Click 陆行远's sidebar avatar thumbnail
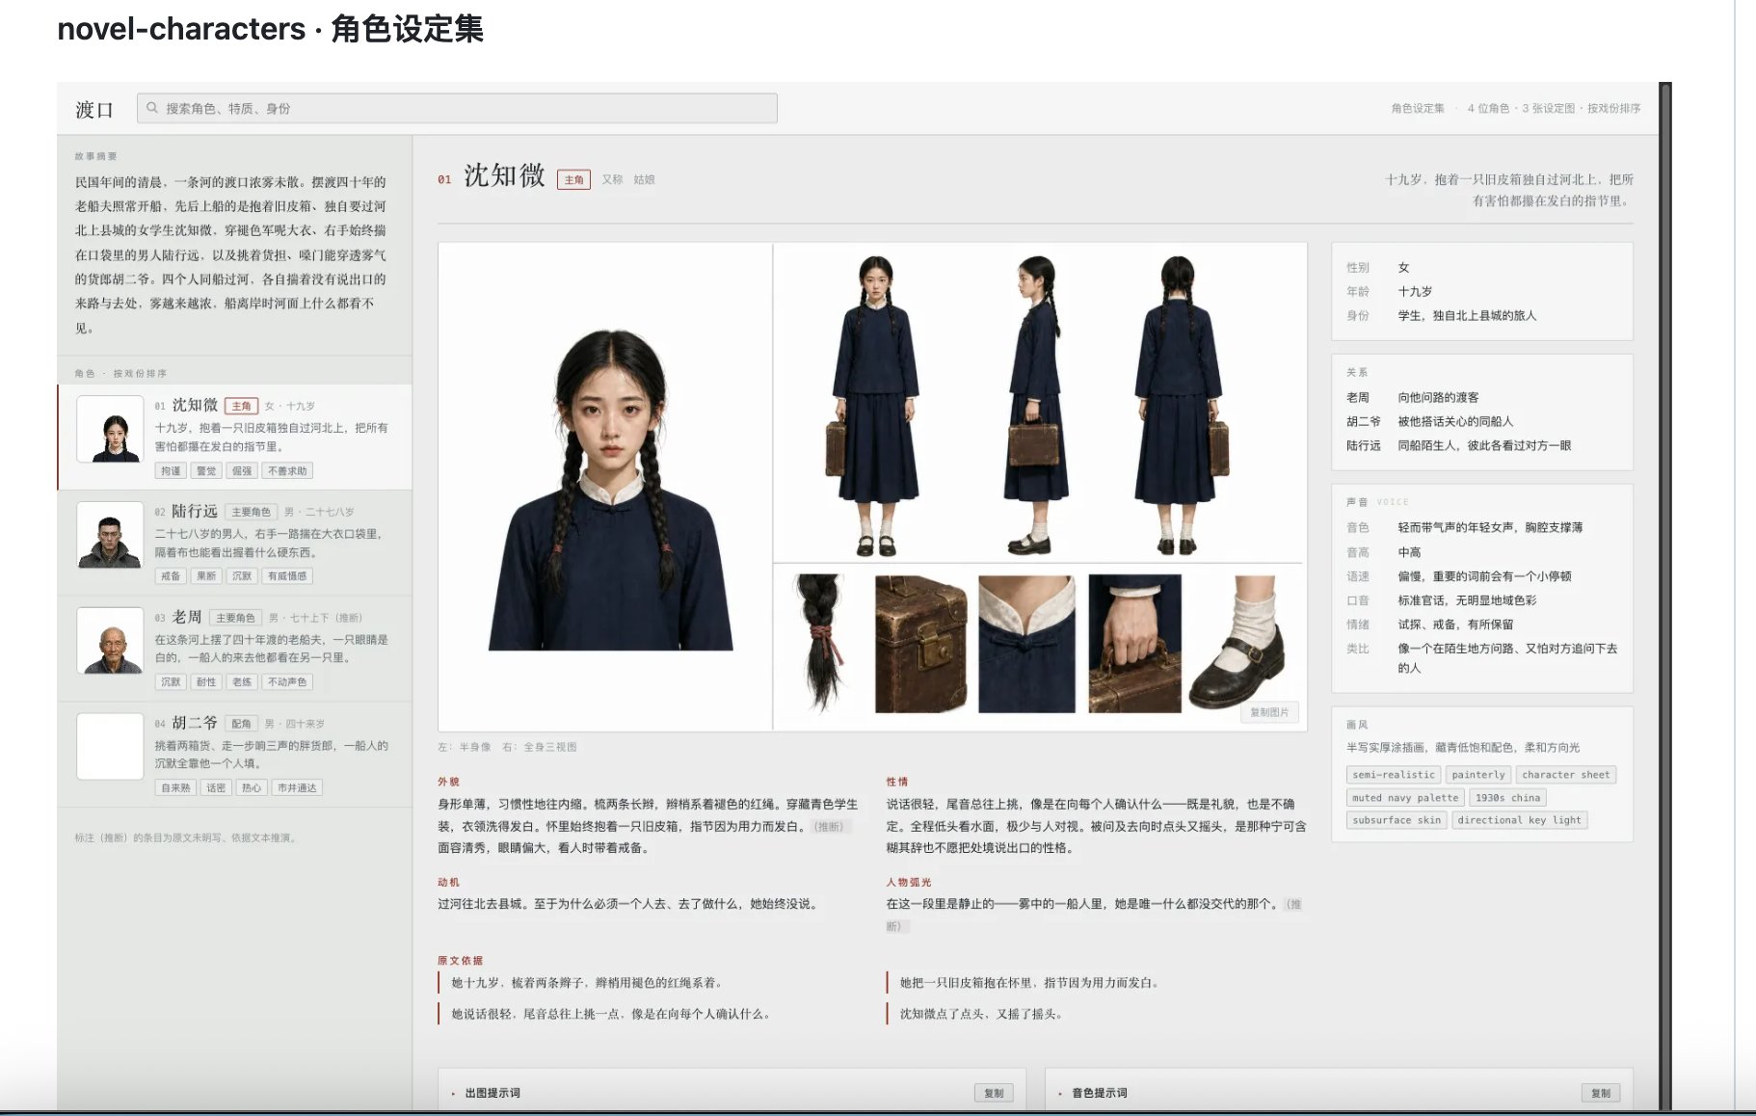Viewport: 1756px width, 1116px height. (x=110, y=535)
